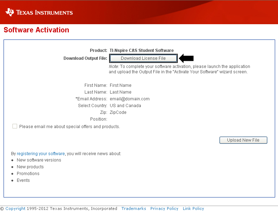Click the Position field label

pyautogui.click(x=99, y=119)
